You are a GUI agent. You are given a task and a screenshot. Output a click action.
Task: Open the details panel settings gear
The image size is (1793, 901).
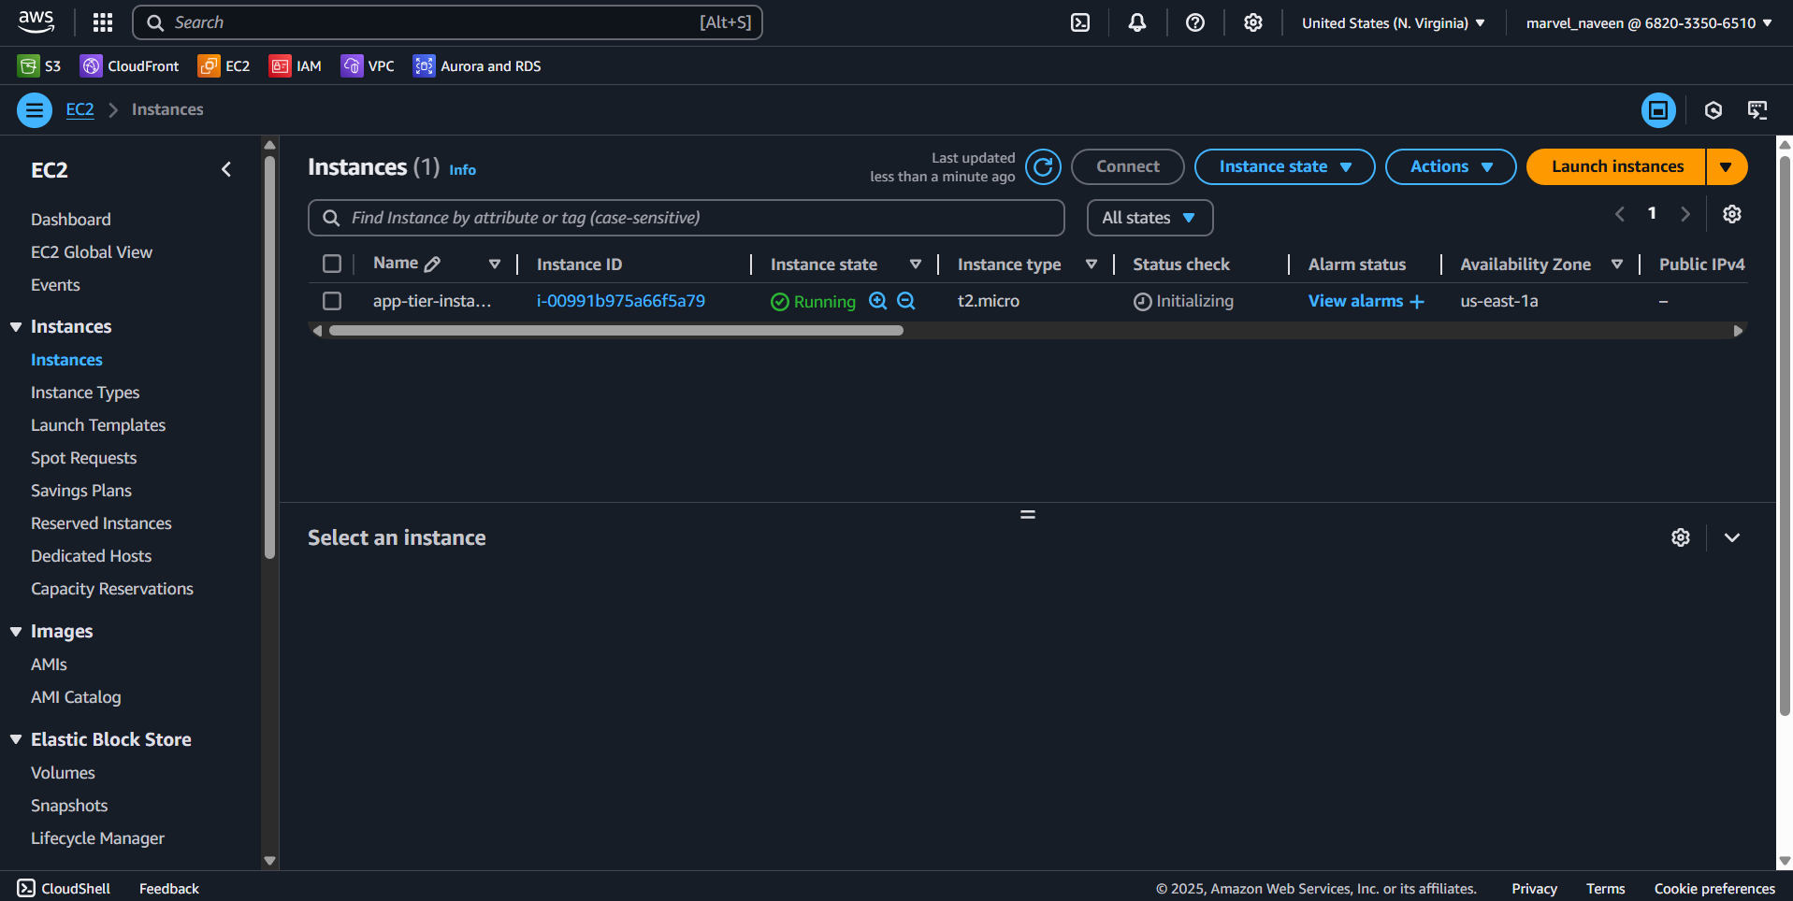(x=1681, y=537)
